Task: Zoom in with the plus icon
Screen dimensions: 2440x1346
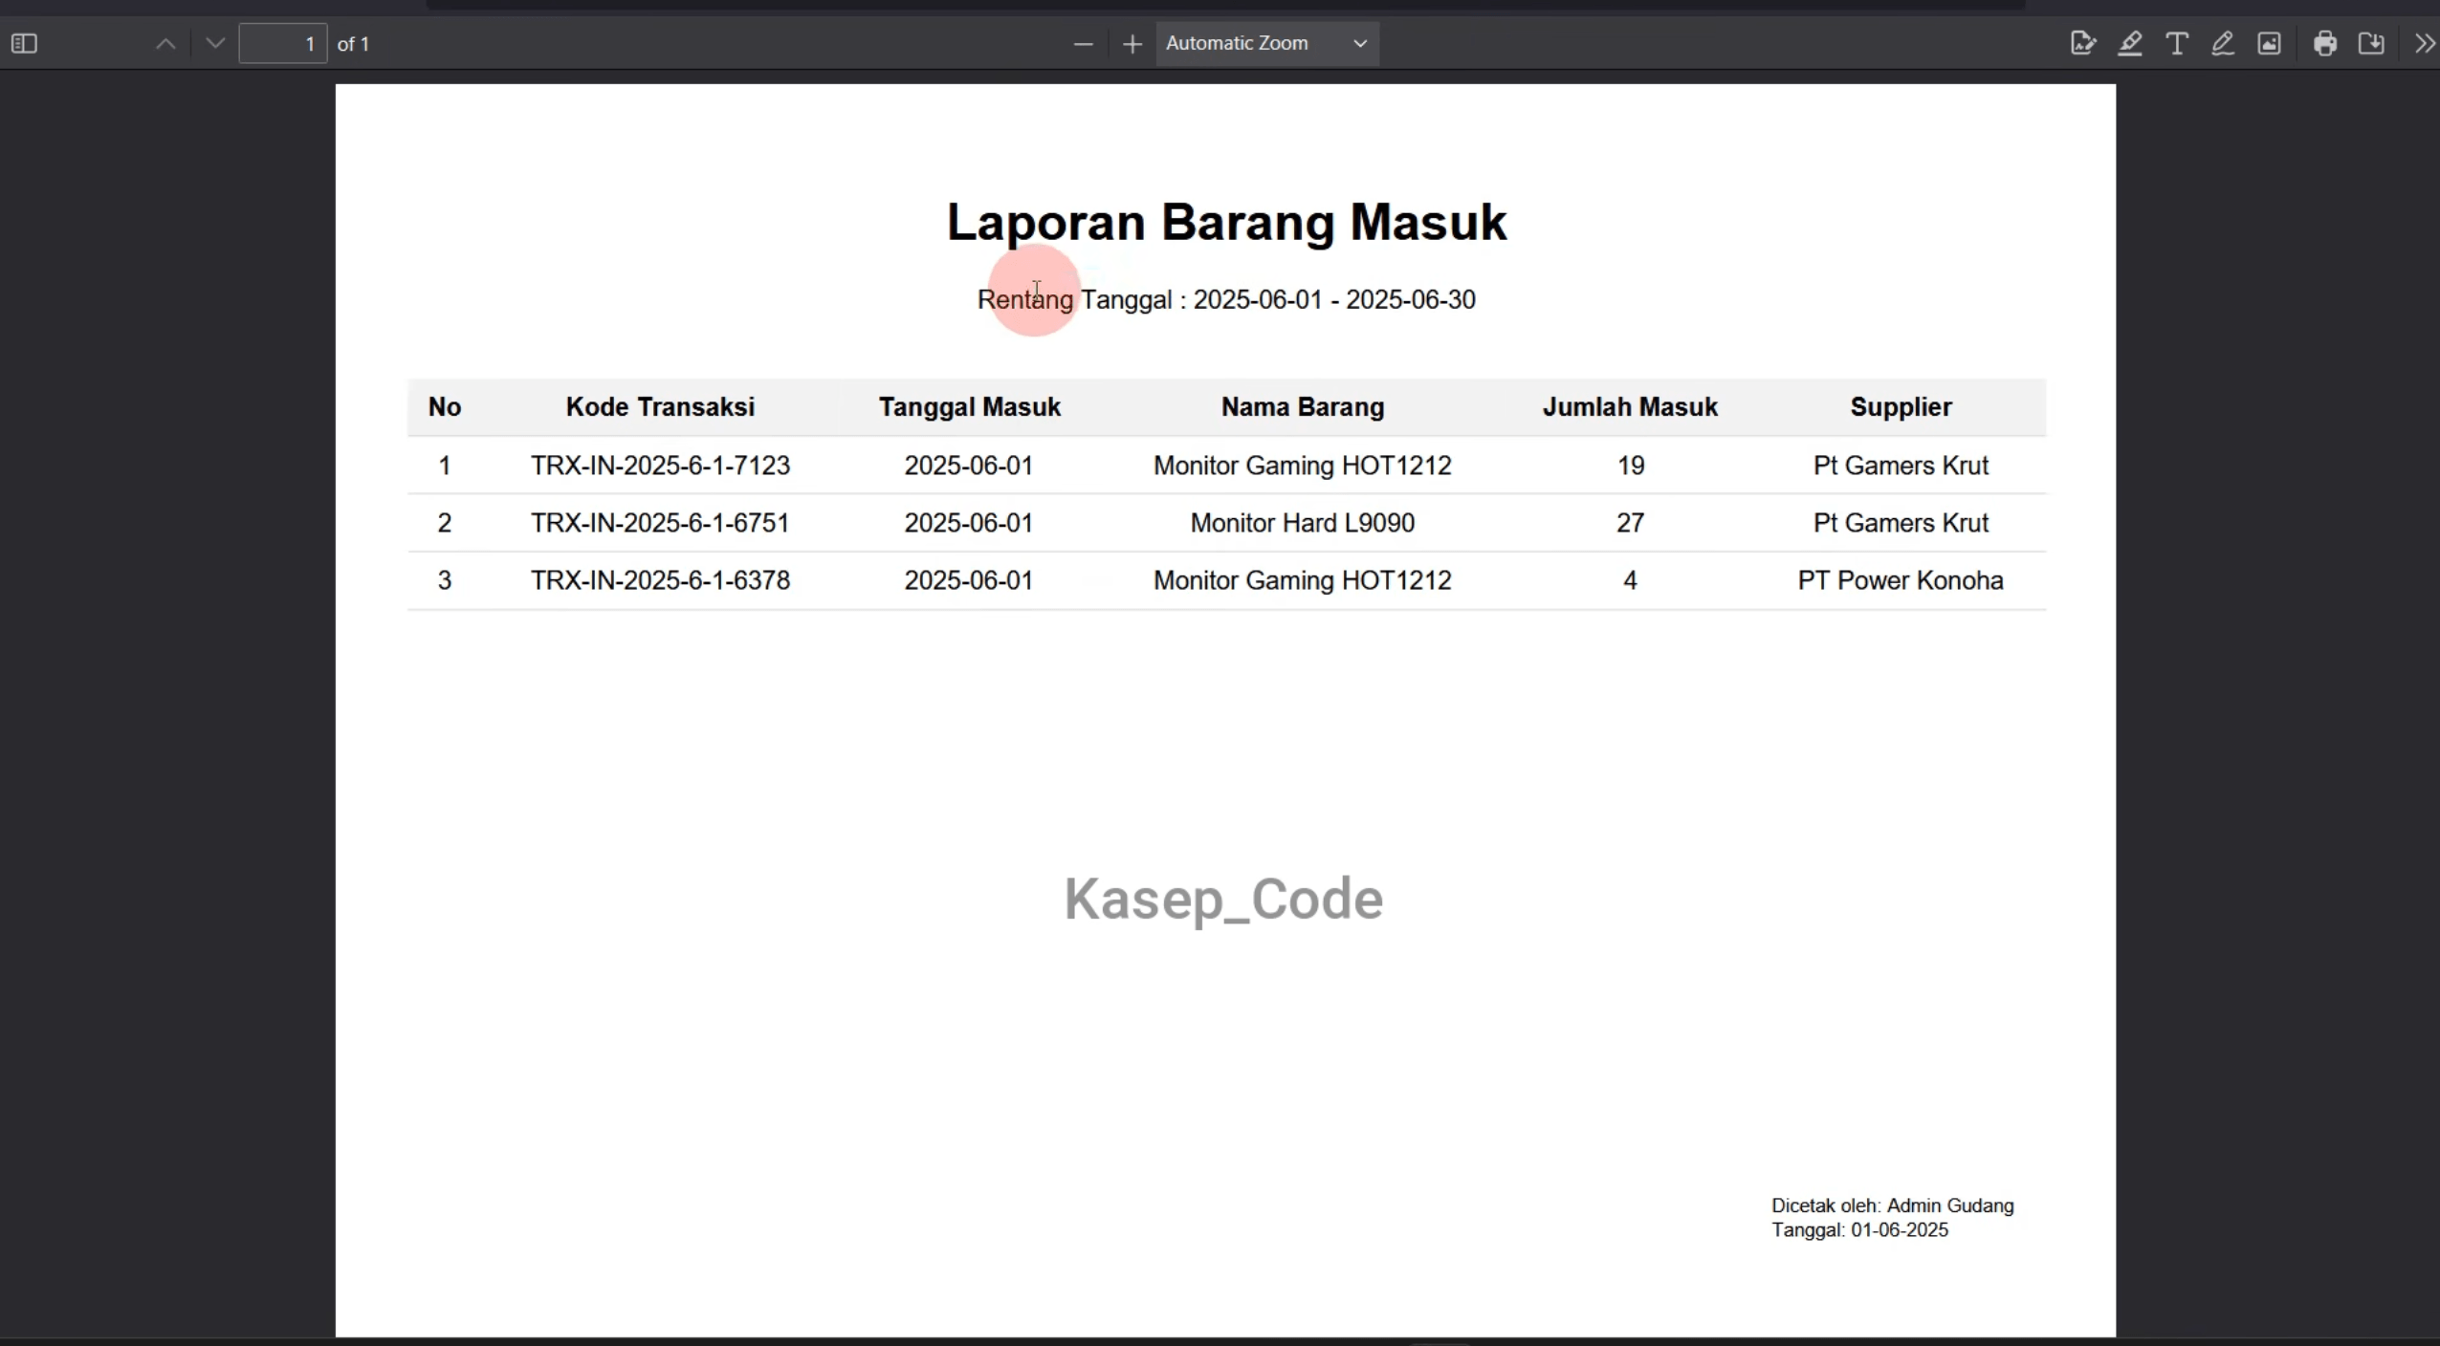Action: 1132,44
